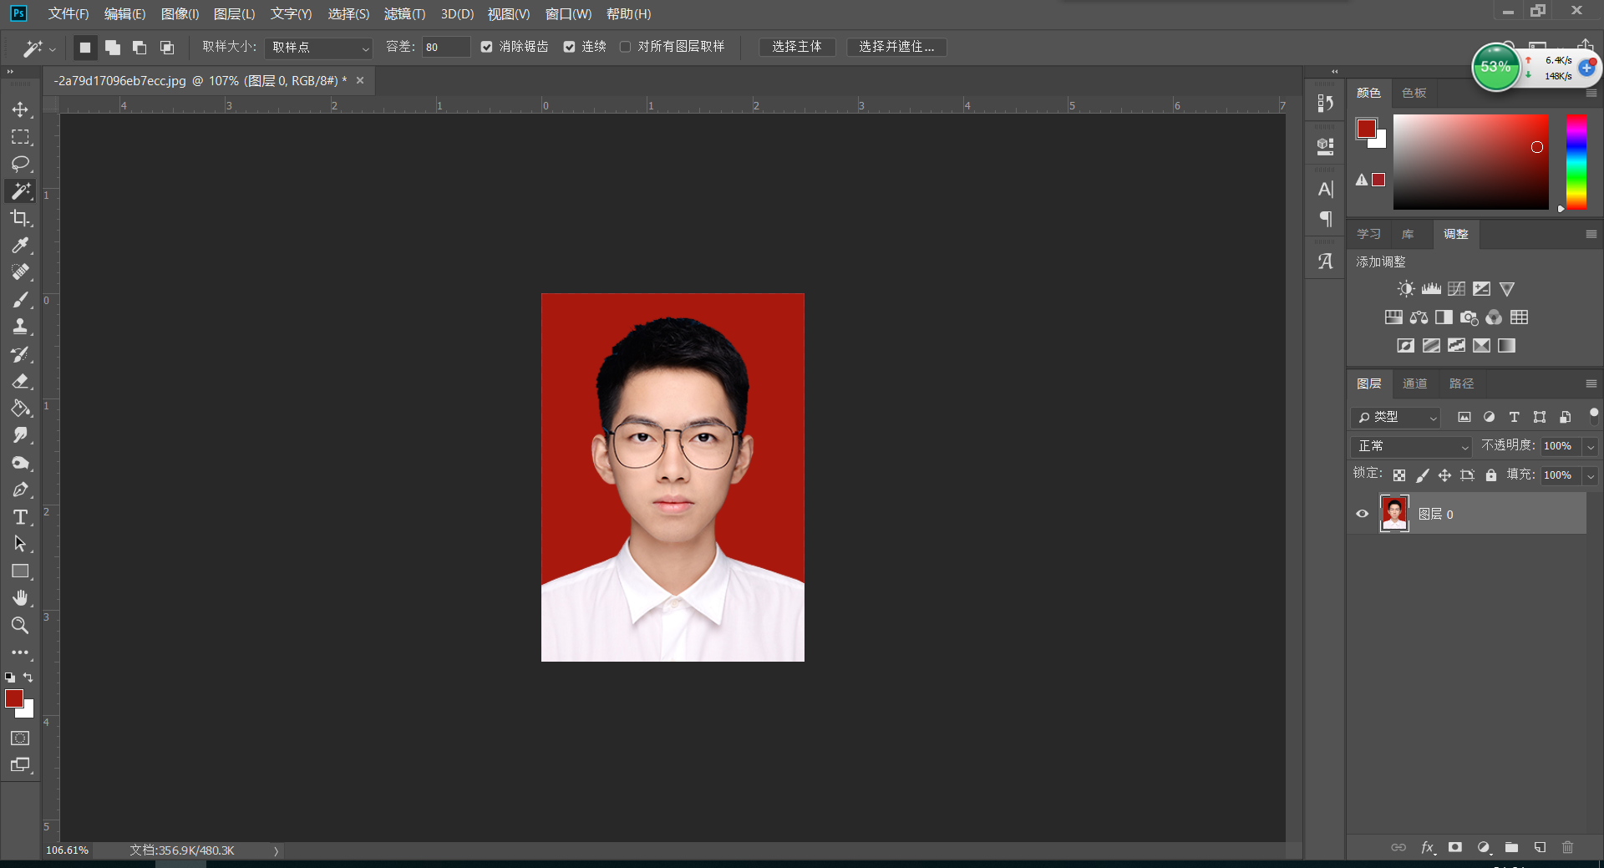Open the blend mode 正常 dropdown
The width and height of the screenshot is (1604, 868).
1411,446
